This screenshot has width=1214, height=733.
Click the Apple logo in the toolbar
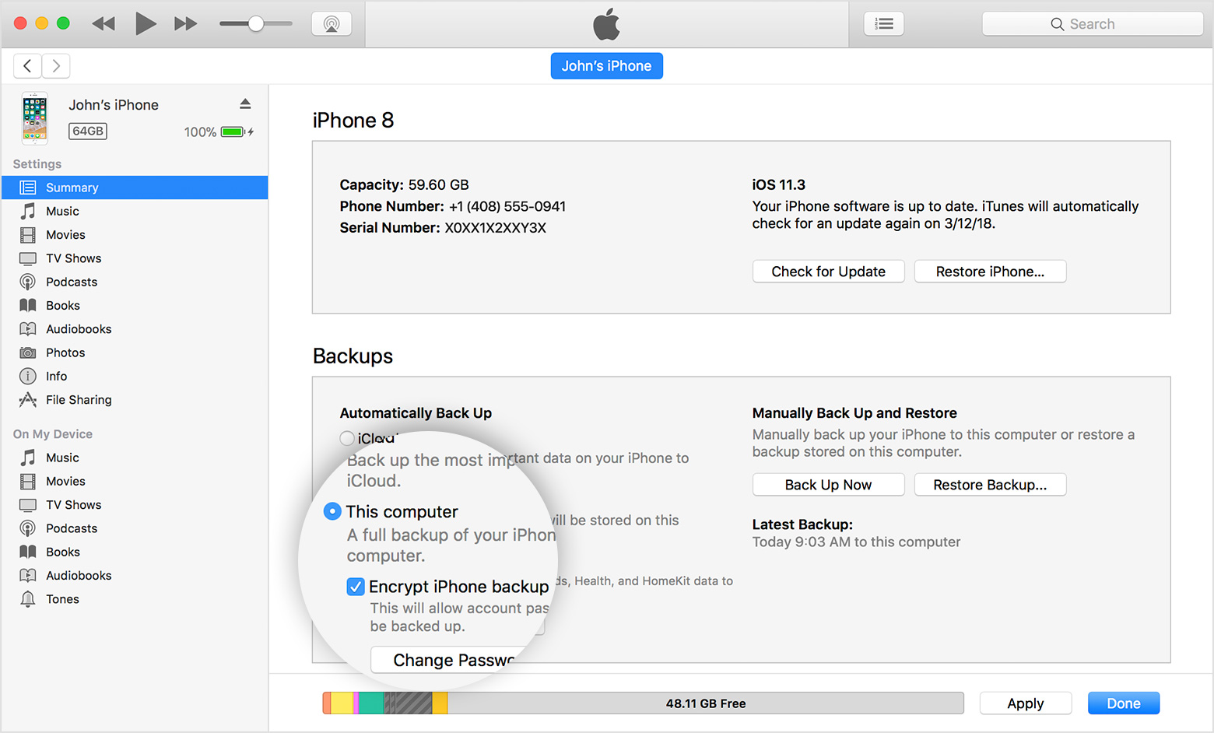pyautogui.click(x=607, y=24)
